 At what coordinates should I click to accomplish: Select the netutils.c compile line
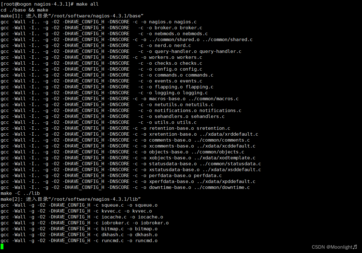[107, 105]
